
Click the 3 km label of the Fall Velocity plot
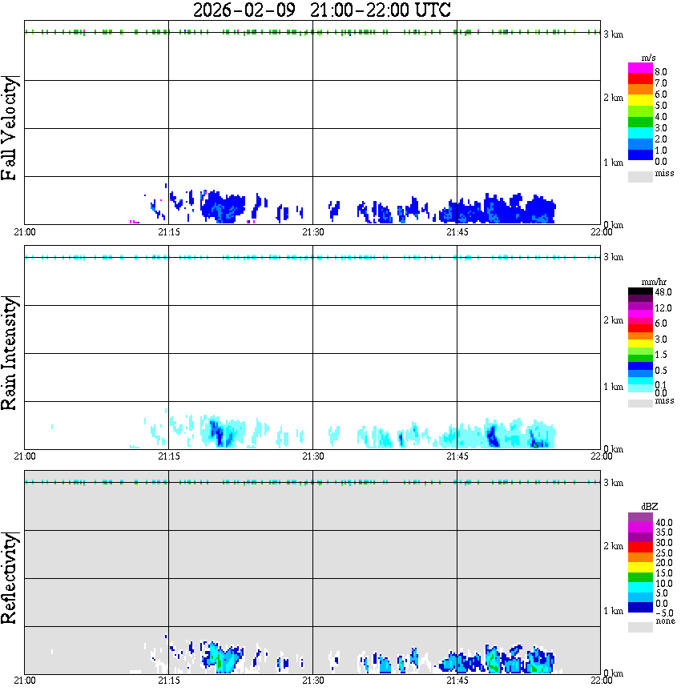tap(614, 34)
